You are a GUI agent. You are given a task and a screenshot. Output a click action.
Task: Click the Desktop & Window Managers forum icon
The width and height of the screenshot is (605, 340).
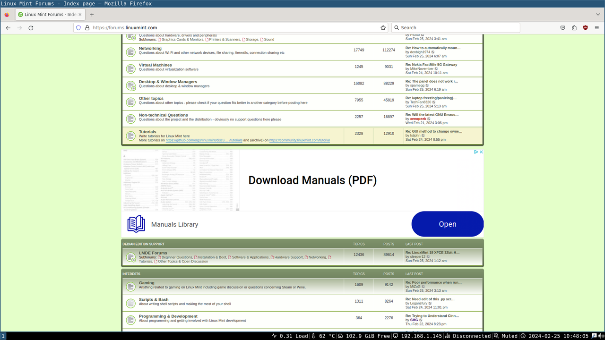[x=130, y=85]
